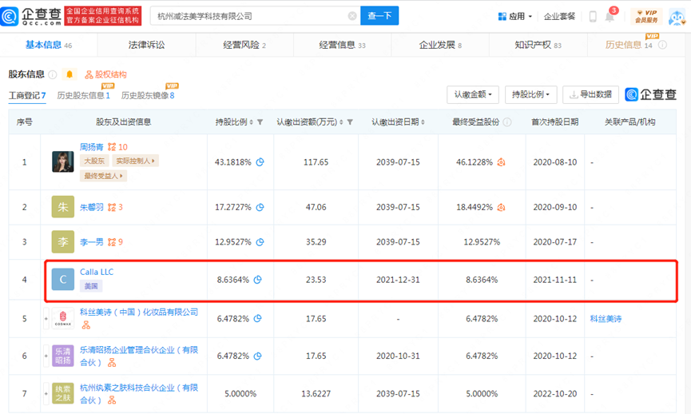
Task: Clear the search box text
Action: pyautogui.click(x=352, y=16)
